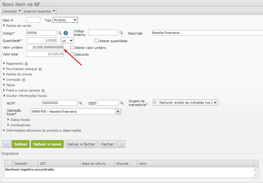Click the next item arrow button
Image resolution: width=263 pixels, height=183 pixels.
pos(121,144)
